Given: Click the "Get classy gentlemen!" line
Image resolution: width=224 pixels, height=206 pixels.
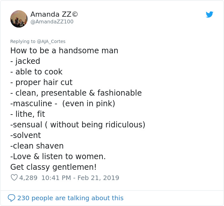Looking at the screenshot, I should click(x=53, y=167).
